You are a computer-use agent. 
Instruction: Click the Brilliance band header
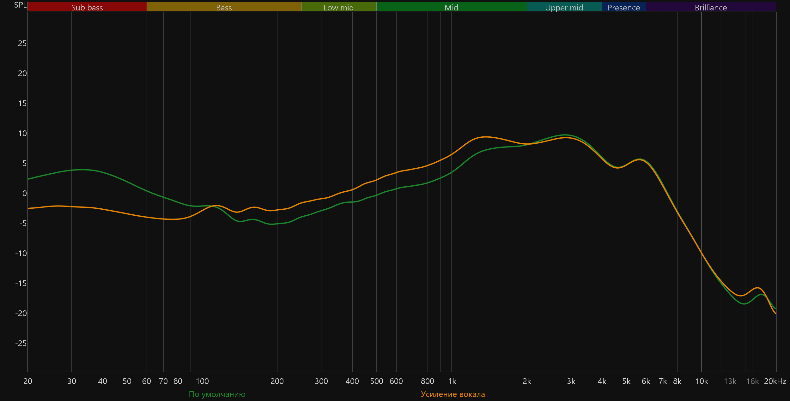711,7
